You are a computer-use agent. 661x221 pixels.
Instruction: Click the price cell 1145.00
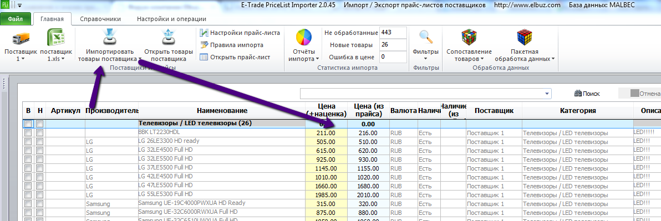click(x=327, y=168)
